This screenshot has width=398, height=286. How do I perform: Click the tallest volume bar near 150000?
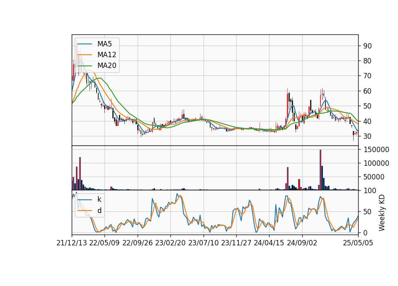320,170
